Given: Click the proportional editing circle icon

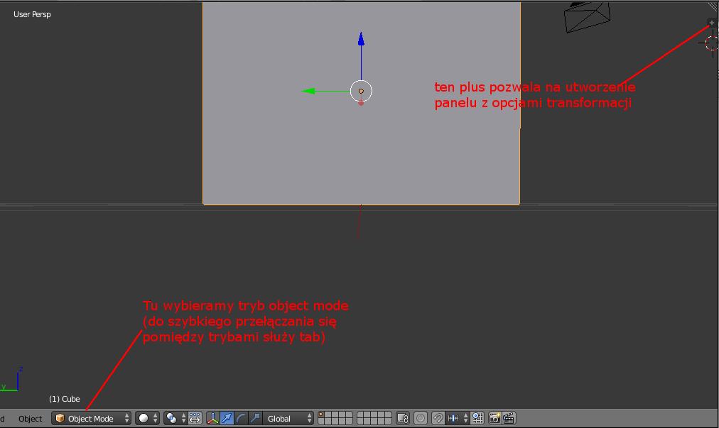Looking at the screenshot, I should (x=421, y=418).
